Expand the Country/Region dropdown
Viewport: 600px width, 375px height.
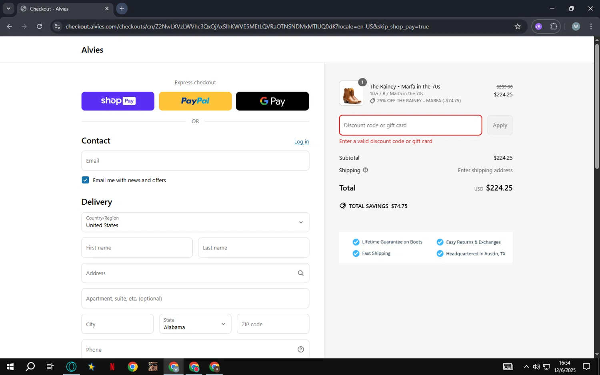click(x=195, y=222)
